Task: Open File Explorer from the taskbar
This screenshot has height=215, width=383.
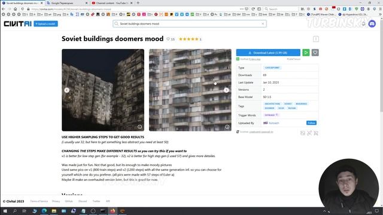Action: click(54, 211)
